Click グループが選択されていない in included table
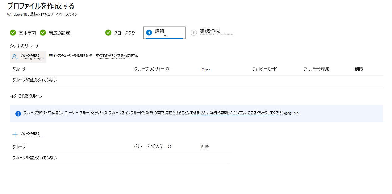392x194 pixels. click(x=35, y=80)
